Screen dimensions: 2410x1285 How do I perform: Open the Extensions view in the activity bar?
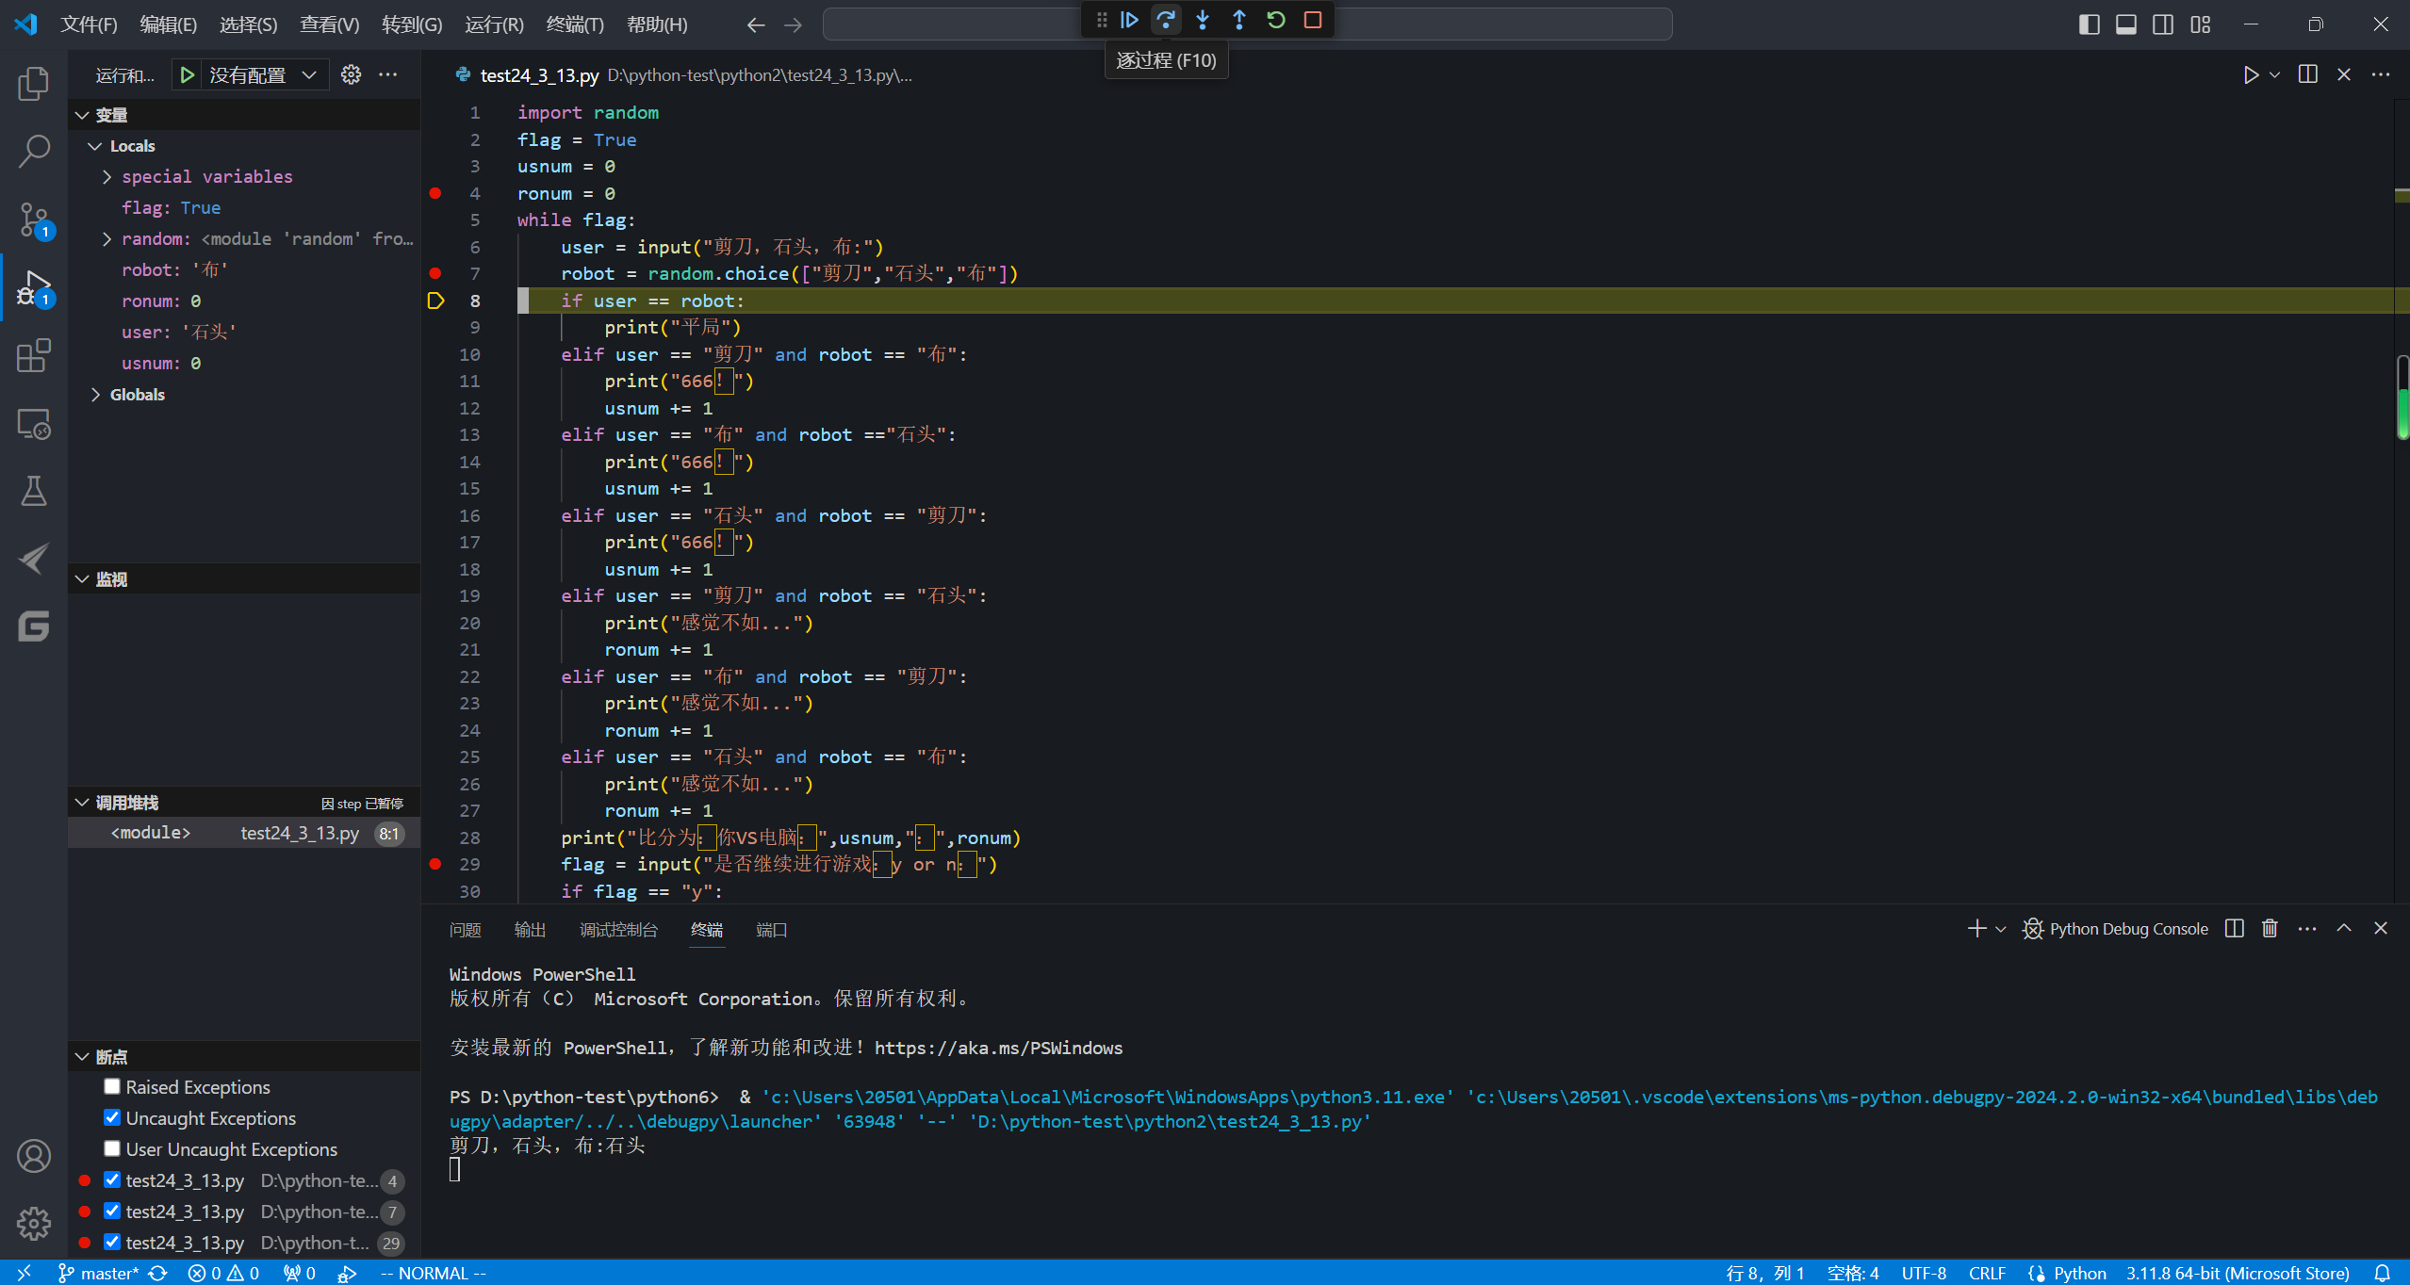click(34, 356)
